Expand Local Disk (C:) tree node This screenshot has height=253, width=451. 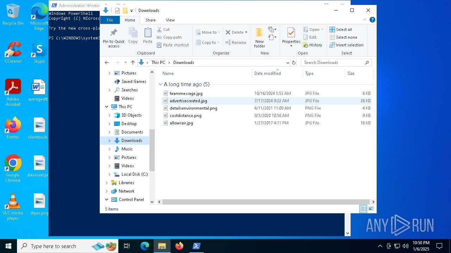point(110,174)
